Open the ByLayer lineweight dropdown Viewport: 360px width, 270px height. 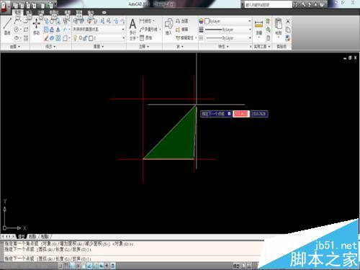(x=250, y=30)
